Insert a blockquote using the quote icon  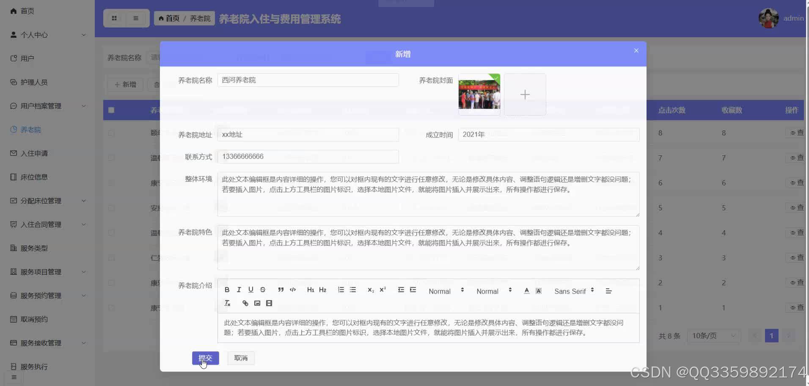pos(281,290)
